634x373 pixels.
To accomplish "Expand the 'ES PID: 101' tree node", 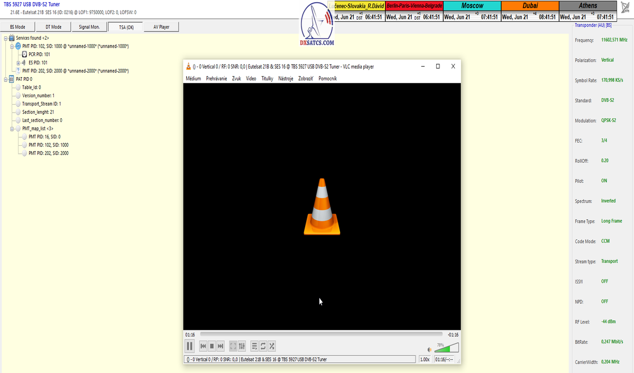I will 18,62.
